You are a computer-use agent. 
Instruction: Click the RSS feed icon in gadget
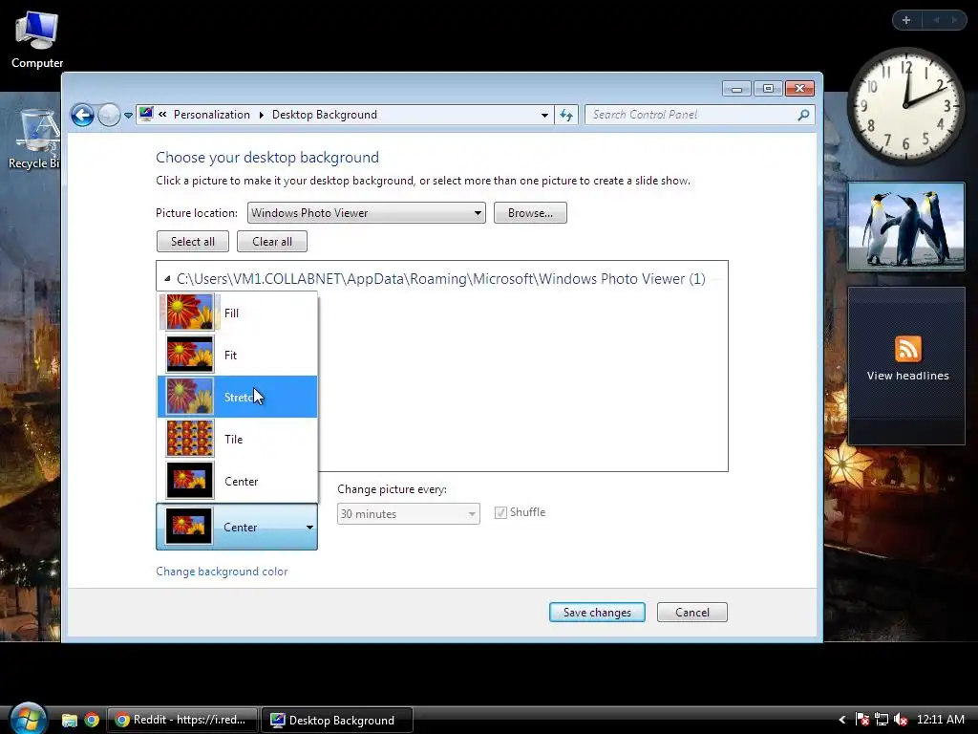pyautogui.click(x=907, y=349)
